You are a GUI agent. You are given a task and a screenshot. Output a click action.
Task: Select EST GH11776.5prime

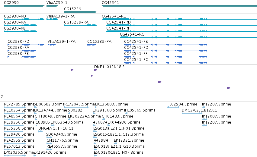point(49,143)
